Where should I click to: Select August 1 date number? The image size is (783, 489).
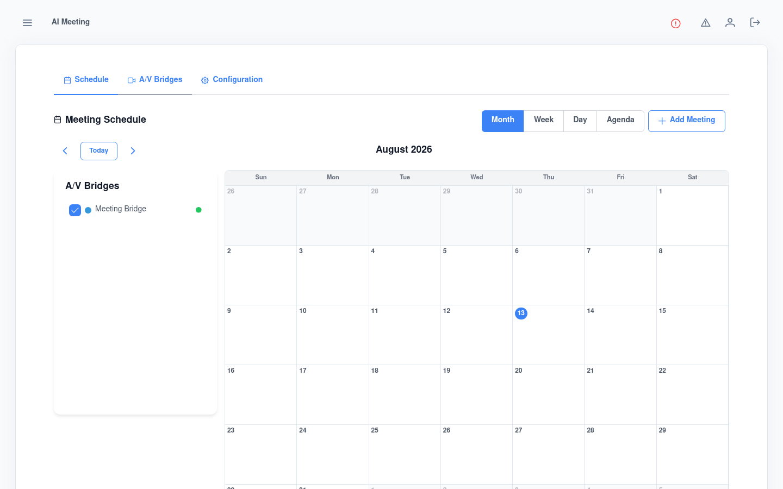661,191
